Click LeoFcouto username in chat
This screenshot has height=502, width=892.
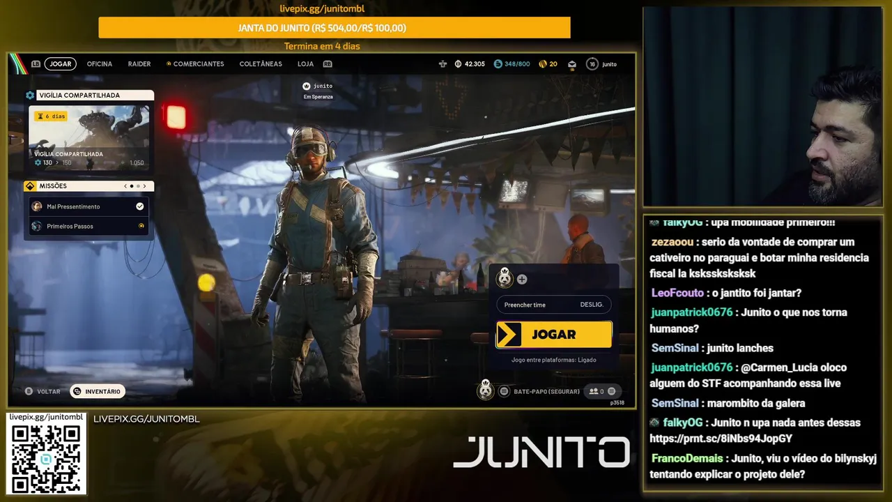(677, 293)
